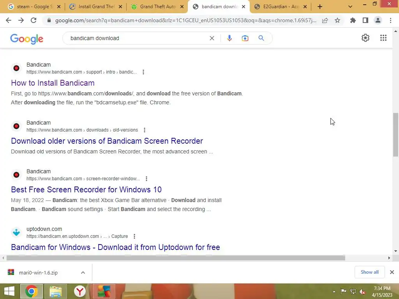Close the downloads bar
399x299 pixels.
(392, 272)
